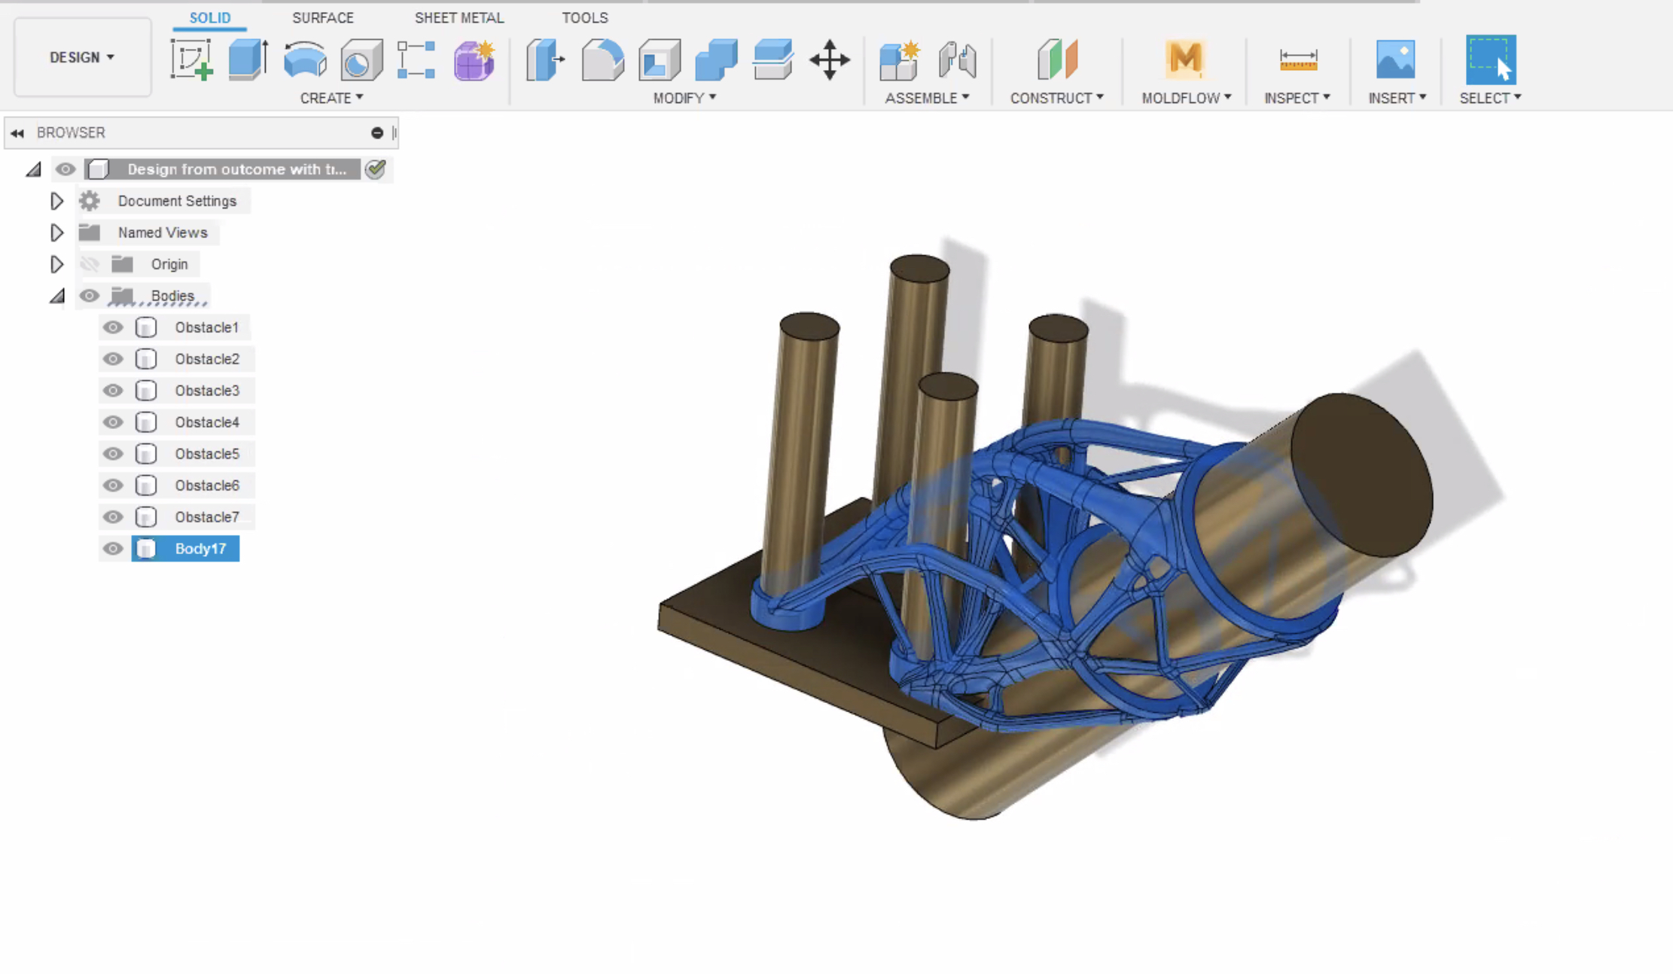Open the Create Form tool
Image resolution: width=1673 pixels, height=974 pixels.
click(474, 60)
